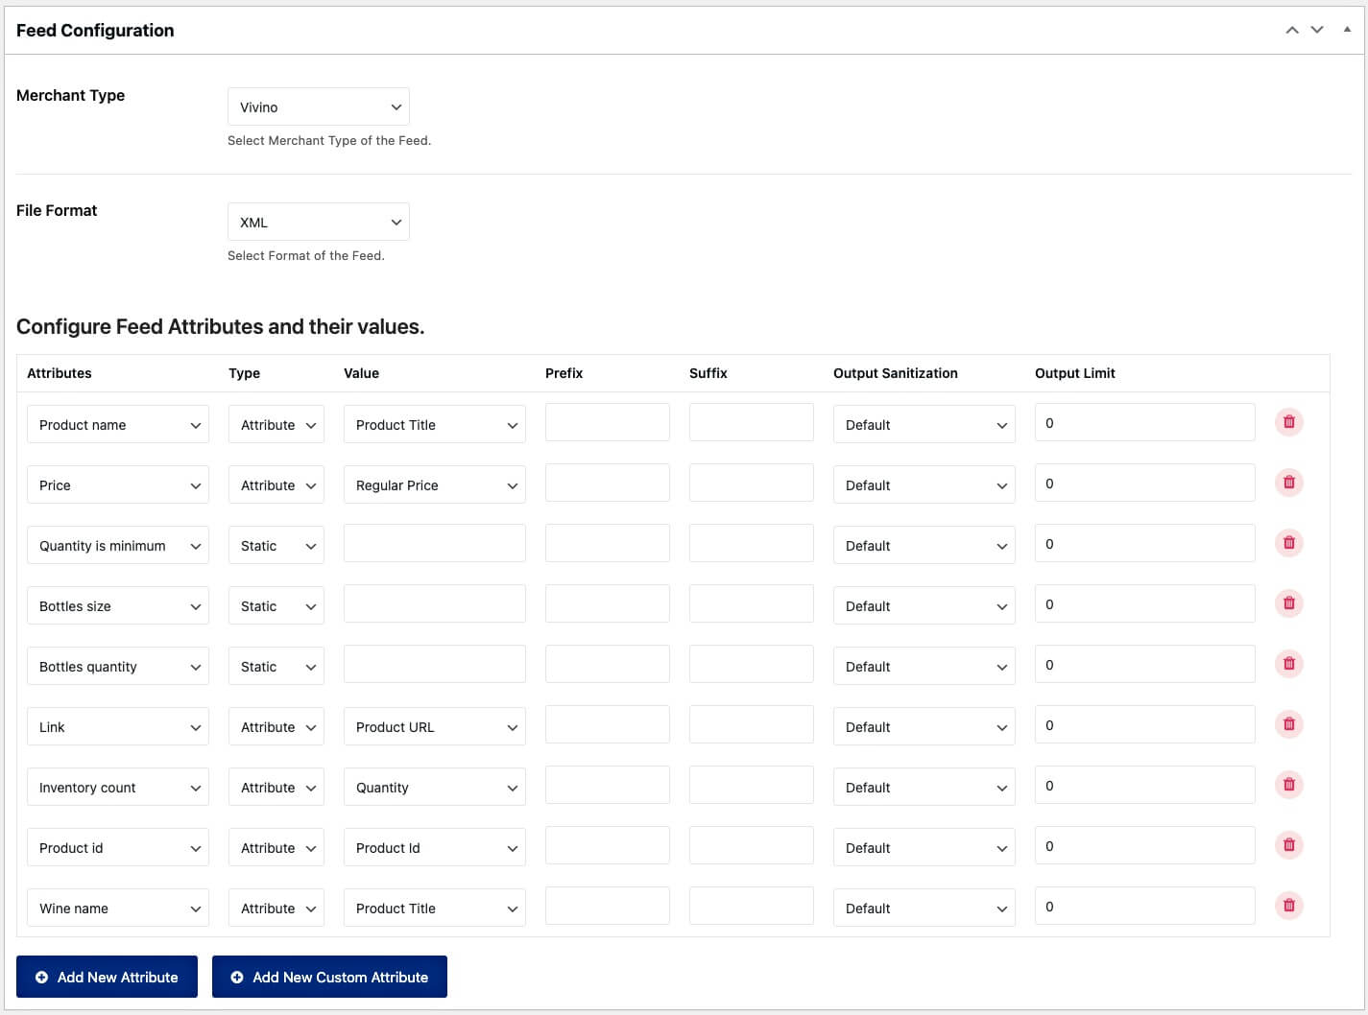
Task: Open the Merchant Type dropdown showing Vivino
Action: click(x=318, y=106)
